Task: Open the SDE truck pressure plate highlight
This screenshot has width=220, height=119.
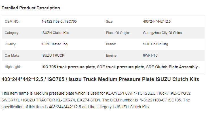Action: point(120,67)
